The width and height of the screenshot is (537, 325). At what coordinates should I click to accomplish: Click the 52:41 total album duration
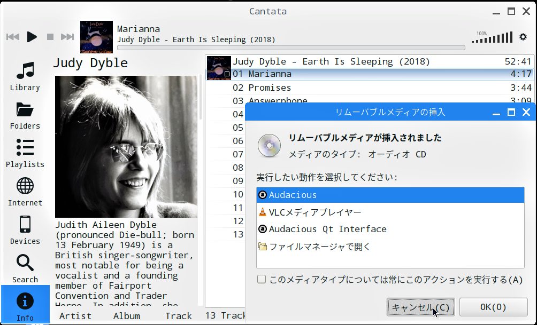(x=518, y=61)
